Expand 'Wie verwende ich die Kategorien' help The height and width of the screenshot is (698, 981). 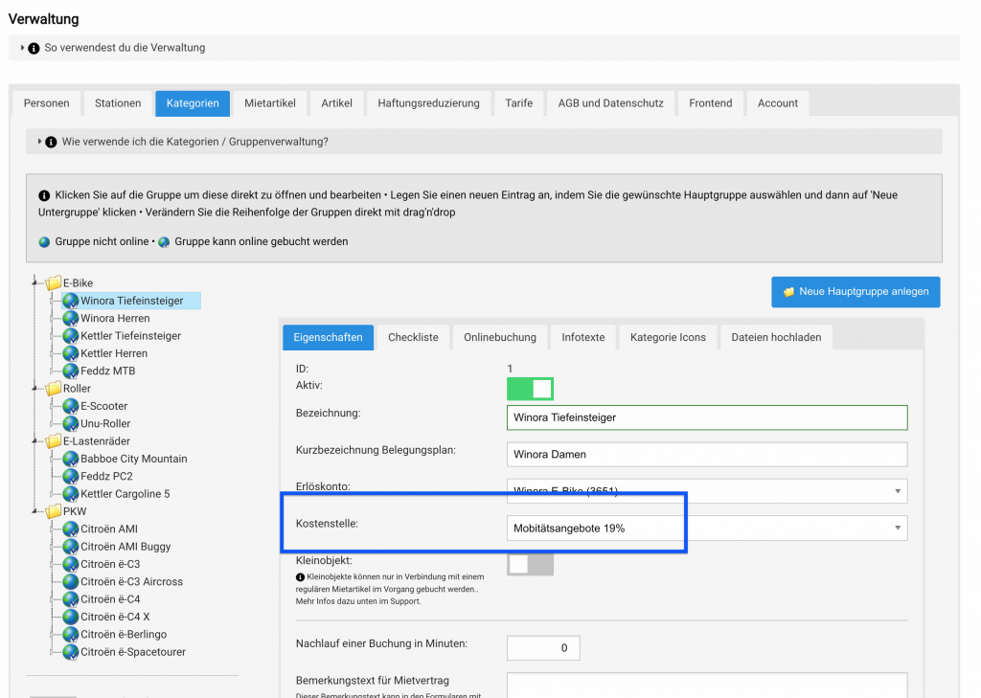[39, 142]
